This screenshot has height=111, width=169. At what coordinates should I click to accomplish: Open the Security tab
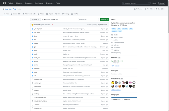pyautogui.click(x=66, y=14)
